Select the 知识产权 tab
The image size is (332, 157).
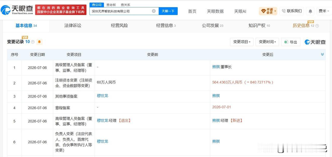[x=259, y=26]
